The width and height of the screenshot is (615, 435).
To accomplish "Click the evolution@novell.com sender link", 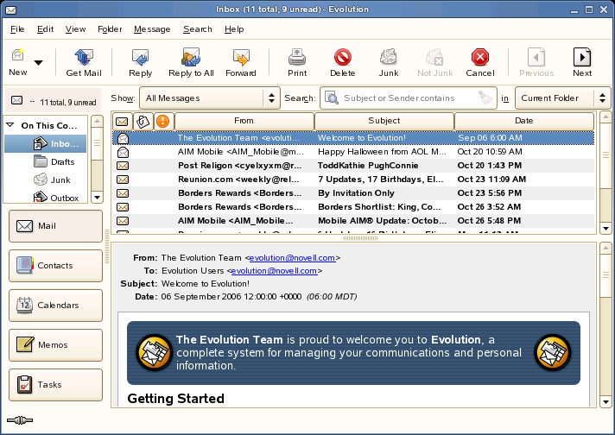I will coord(294,257).
